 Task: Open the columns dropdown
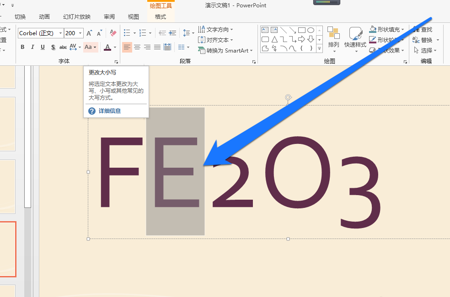(184, 47)
